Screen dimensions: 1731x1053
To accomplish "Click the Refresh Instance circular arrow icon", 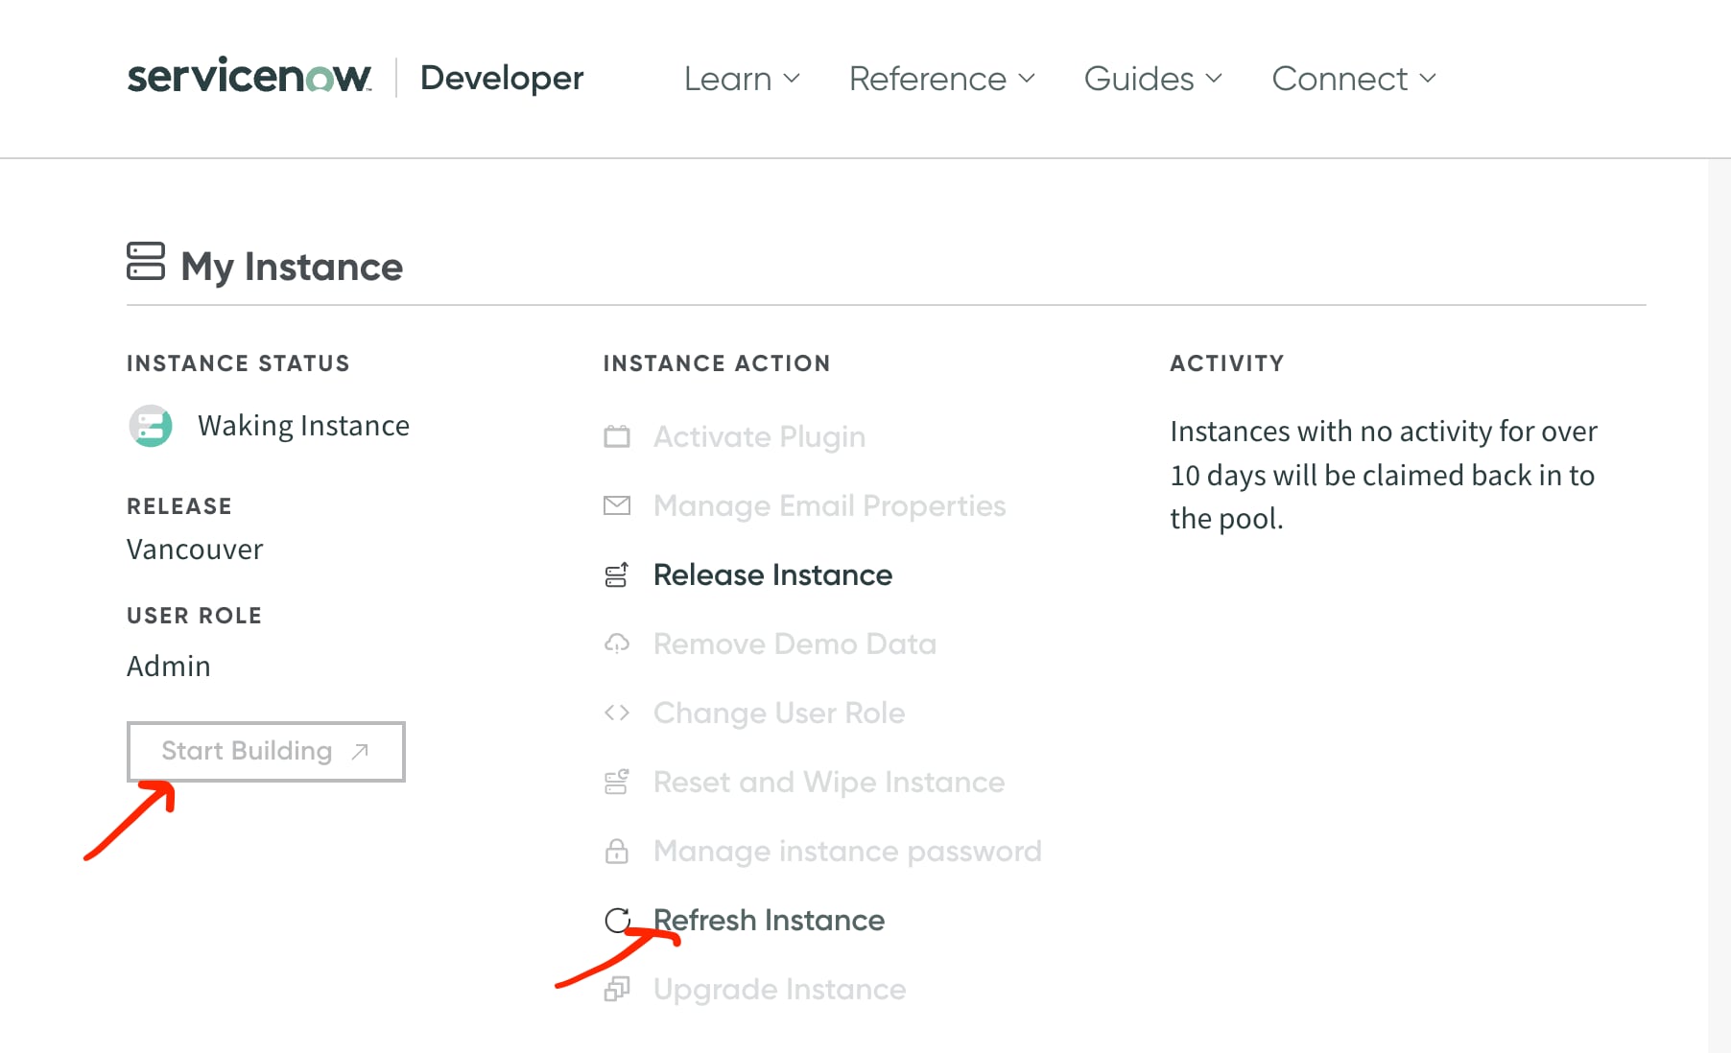I will (617, 920).
